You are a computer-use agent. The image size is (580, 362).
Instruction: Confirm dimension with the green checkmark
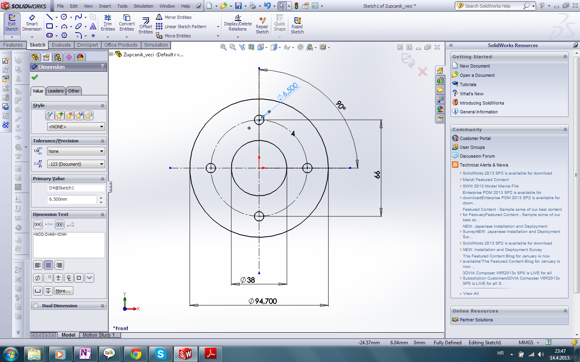35,77
